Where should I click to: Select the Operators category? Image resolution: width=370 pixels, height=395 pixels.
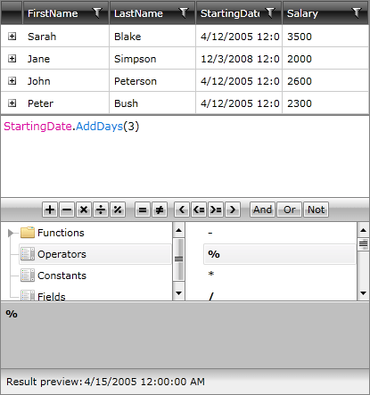tap(95, 254)
